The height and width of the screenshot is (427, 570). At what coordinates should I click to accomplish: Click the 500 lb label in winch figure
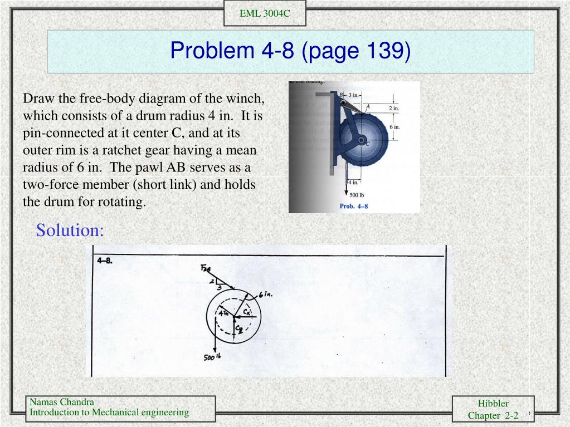click(357, 195)
